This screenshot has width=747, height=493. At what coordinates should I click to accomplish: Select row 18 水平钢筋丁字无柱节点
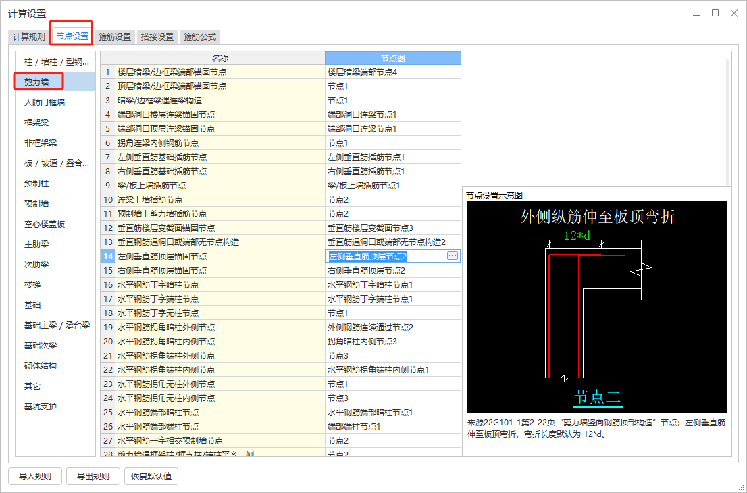220,313
